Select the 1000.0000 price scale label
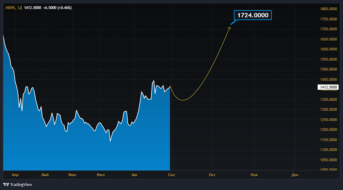 328,170
